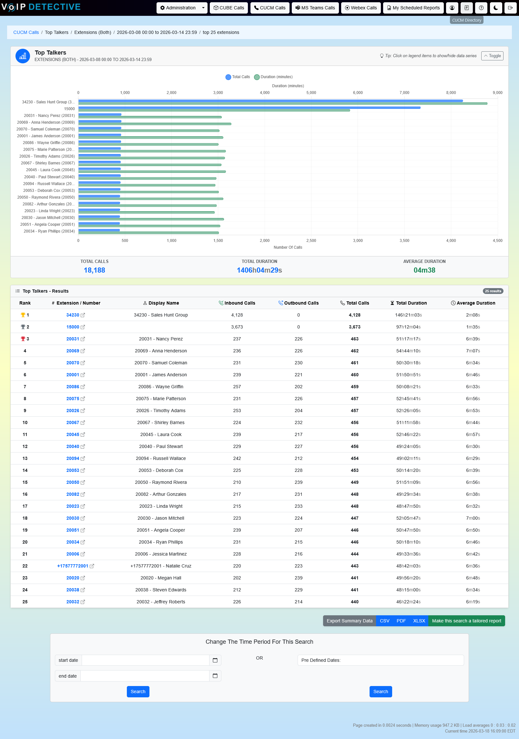
Task: Export summary data as CSV
Action: tap(384, 621)
